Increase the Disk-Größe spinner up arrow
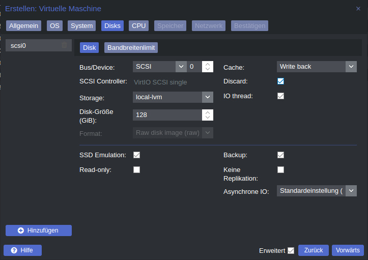 pos(208,112)
